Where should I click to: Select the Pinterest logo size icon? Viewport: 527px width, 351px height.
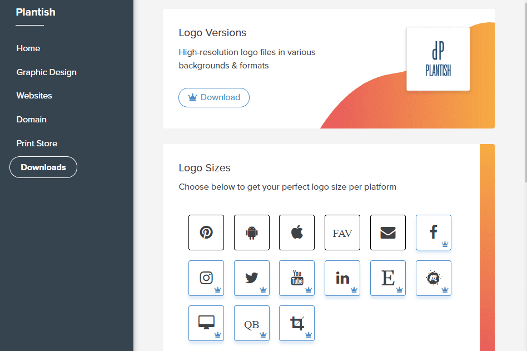pyautogui.click(x=206, y=233)
